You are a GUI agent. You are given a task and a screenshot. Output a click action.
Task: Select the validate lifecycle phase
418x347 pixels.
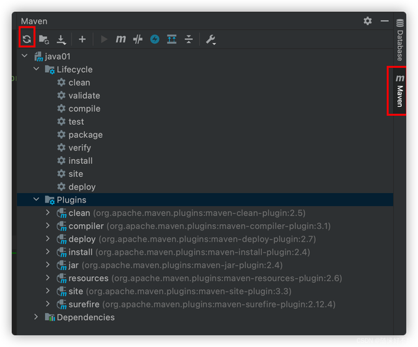point(84,96)
